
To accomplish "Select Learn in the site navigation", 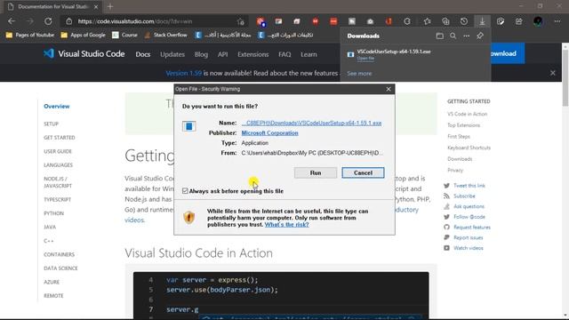I will click(309, 54).
